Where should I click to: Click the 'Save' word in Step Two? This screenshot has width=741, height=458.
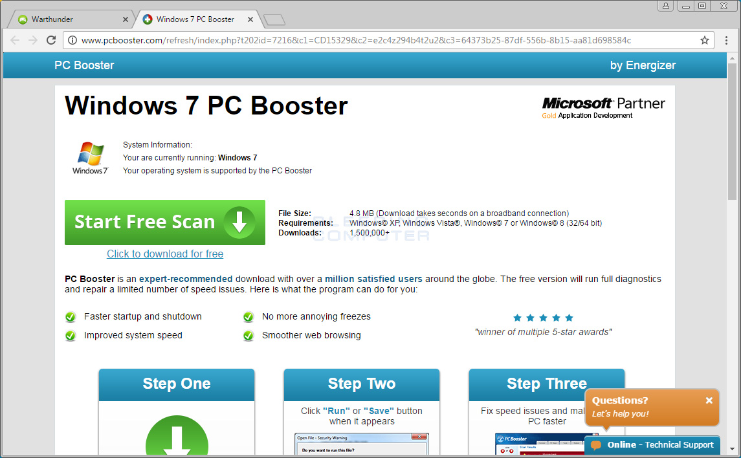[379, 411]
